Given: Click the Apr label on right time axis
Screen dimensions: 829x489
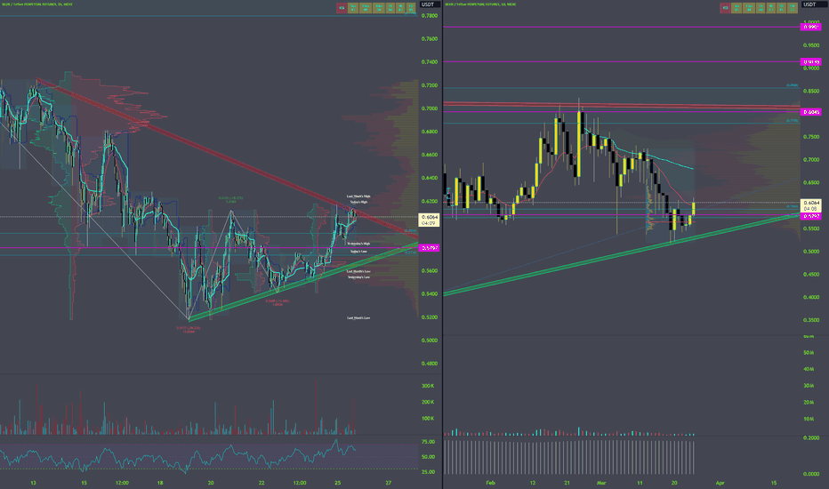Looking at the screenshot, I should click(720, 483).
